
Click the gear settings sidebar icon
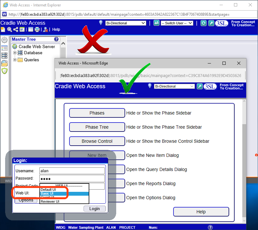point(4,40)
